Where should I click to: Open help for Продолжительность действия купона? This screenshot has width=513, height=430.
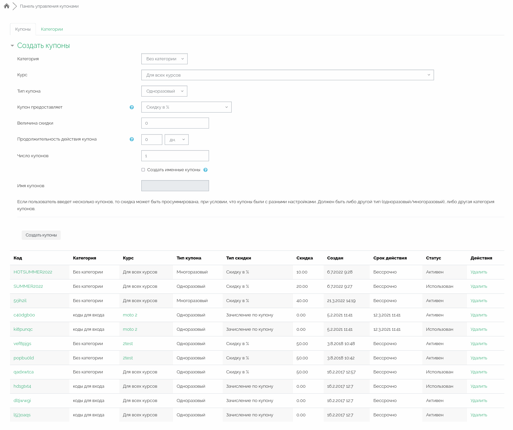(x=132, y=139)
